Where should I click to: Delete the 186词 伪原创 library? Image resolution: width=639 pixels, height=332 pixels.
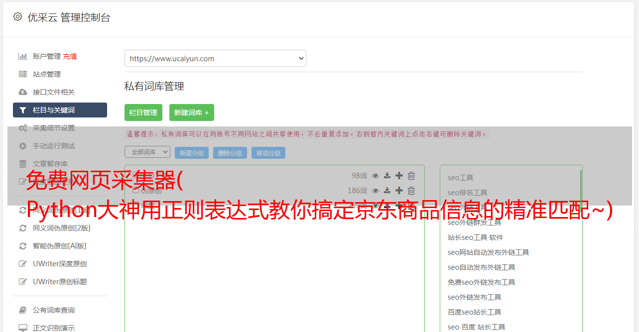pyautogui.click(x=411, y=191)
